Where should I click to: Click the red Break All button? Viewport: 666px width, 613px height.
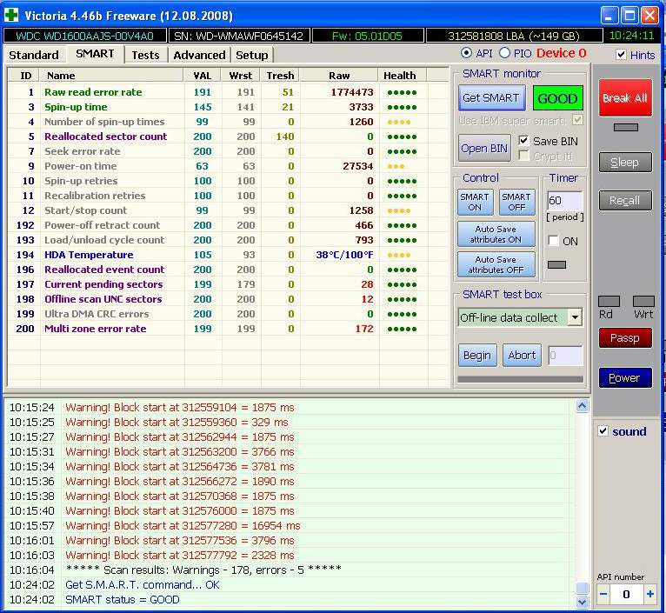[x=625, y=97]
